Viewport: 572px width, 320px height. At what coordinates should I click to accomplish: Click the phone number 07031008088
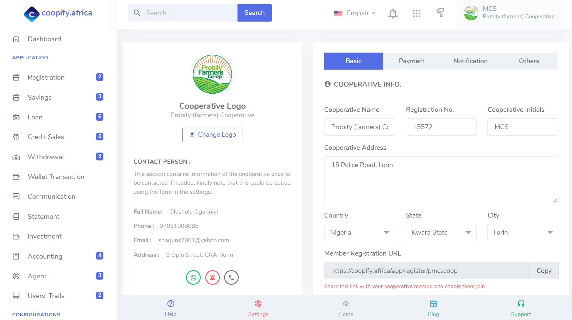pos(179,226)
